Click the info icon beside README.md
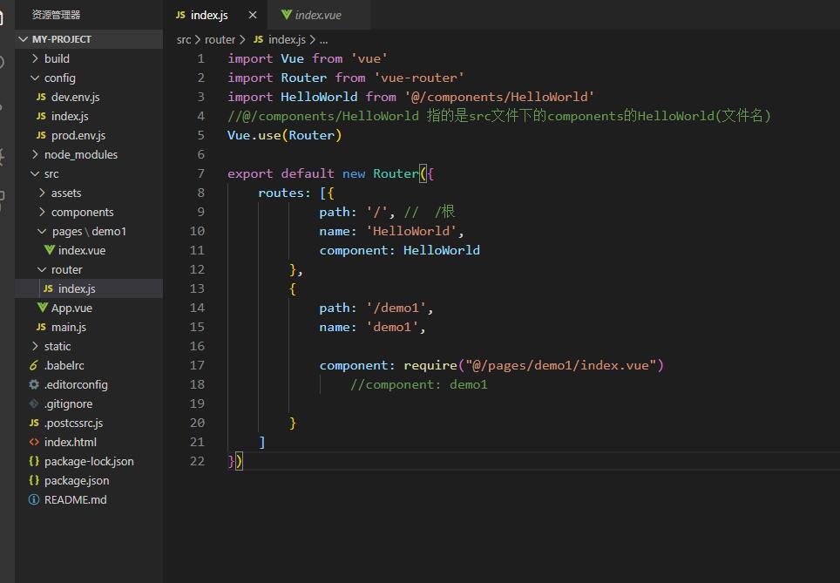The image size is (840, 583). (x=34, y=499)
